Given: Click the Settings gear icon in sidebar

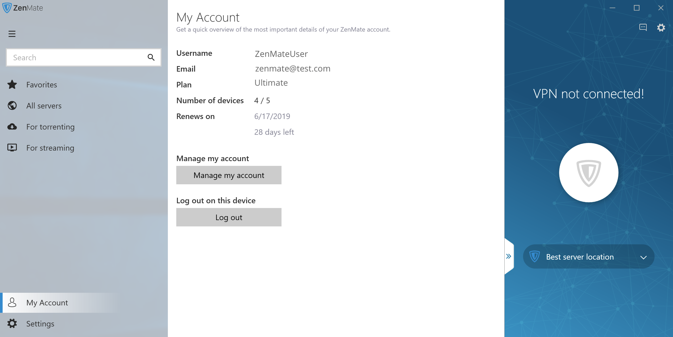Looking at the screenshot, I should [x=12, y=324].
